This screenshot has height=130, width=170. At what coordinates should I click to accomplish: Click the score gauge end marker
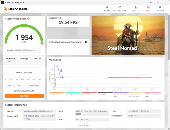(42, 43)
